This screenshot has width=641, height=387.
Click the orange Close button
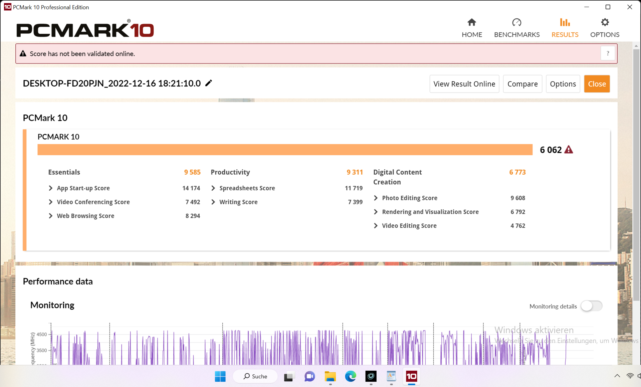pyautogui.click(x=597, y=84)
